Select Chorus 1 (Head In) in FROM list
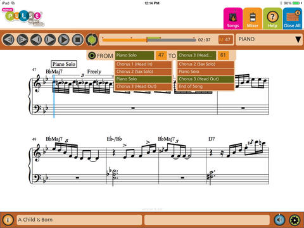 (143, 64)
